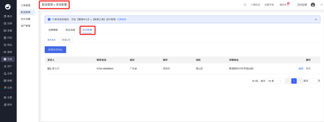This screenshot has height=122, width=324.
Task: Click the 立即前往 link in banner
Action: (x=122, y=19)
